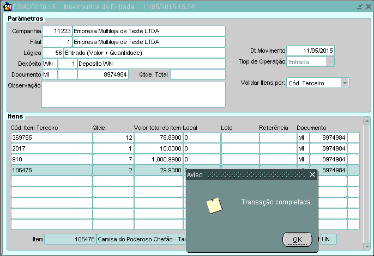Click value cell 10.0000
Image resolution: width=374 pixels, height=256 pixels.
[158, 148]
